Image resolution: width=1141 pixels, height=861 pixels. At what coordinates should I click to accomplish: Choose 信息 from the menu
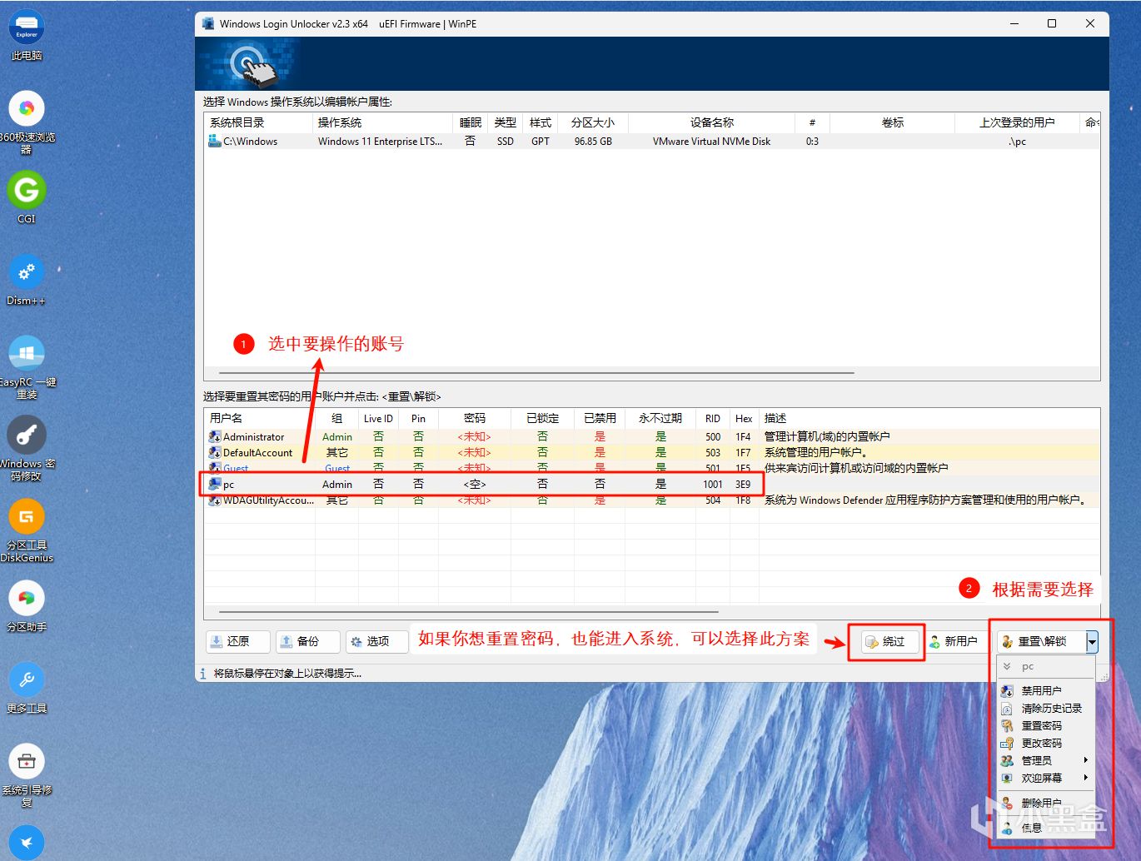pyautogui.click(x=1046, y=828)
